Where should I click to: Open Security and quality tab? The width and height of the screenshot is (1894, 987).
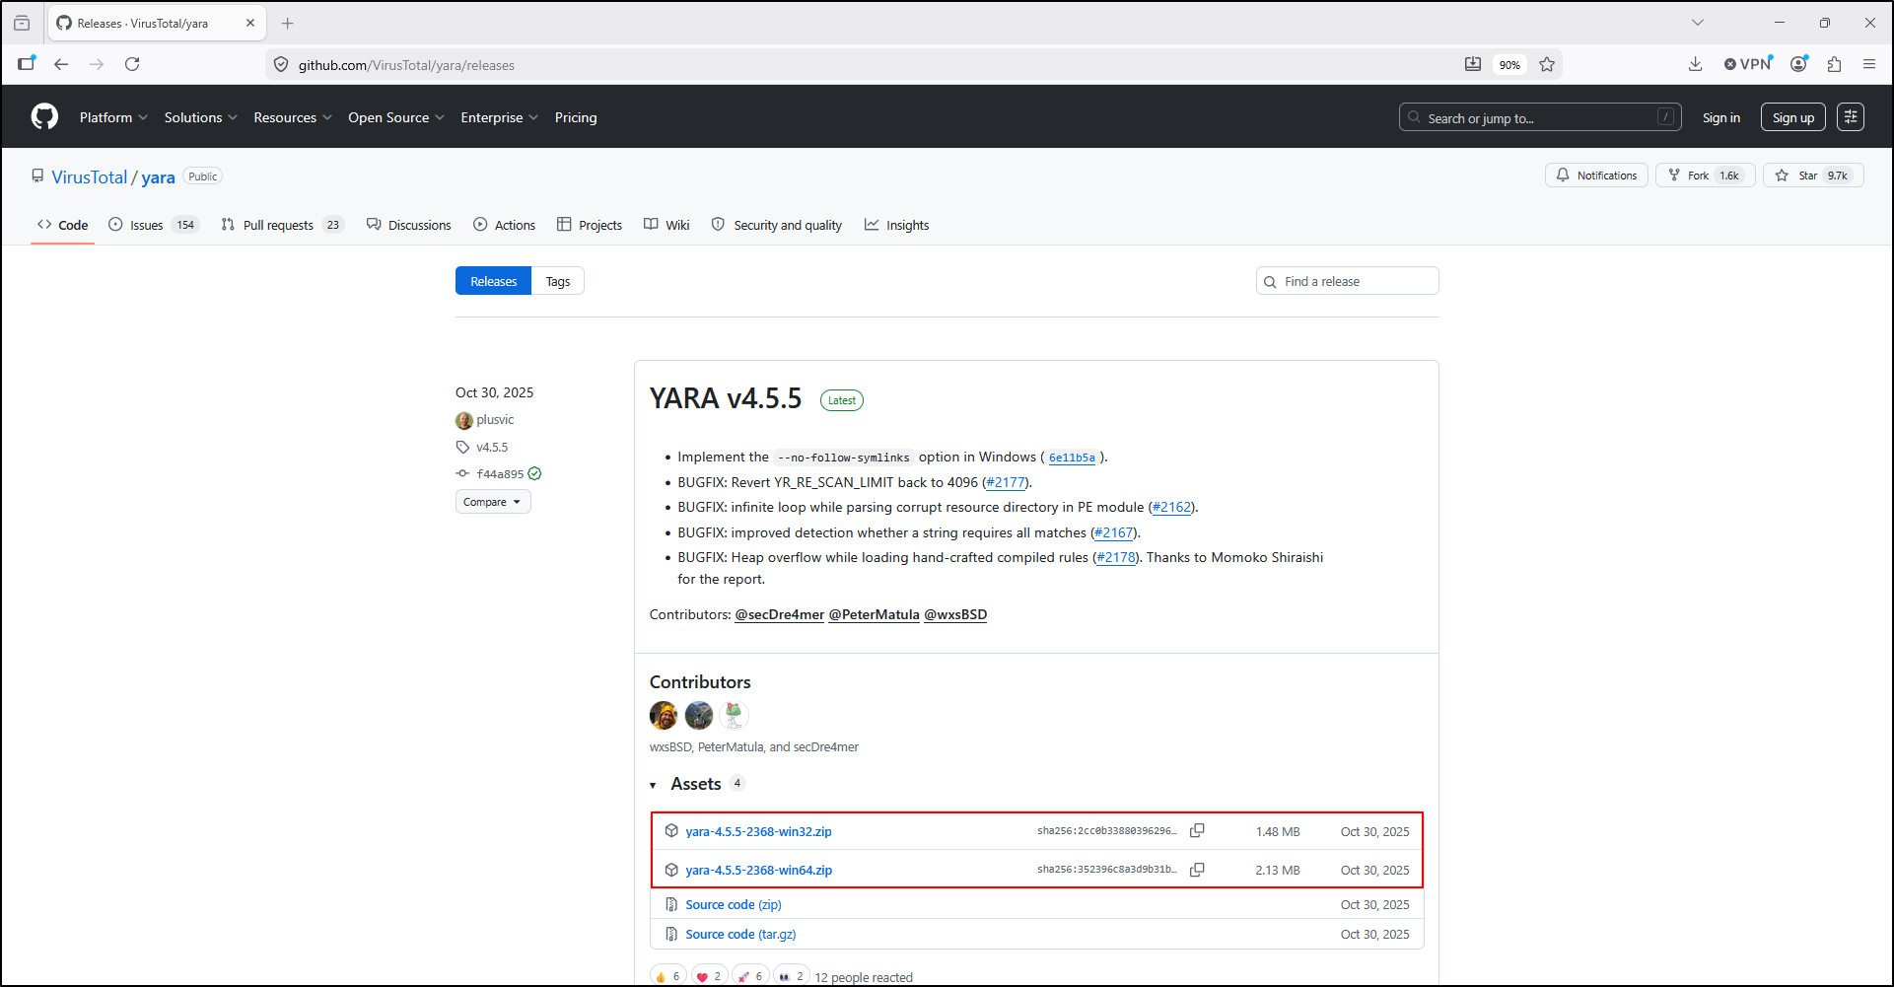pos(777,225)
